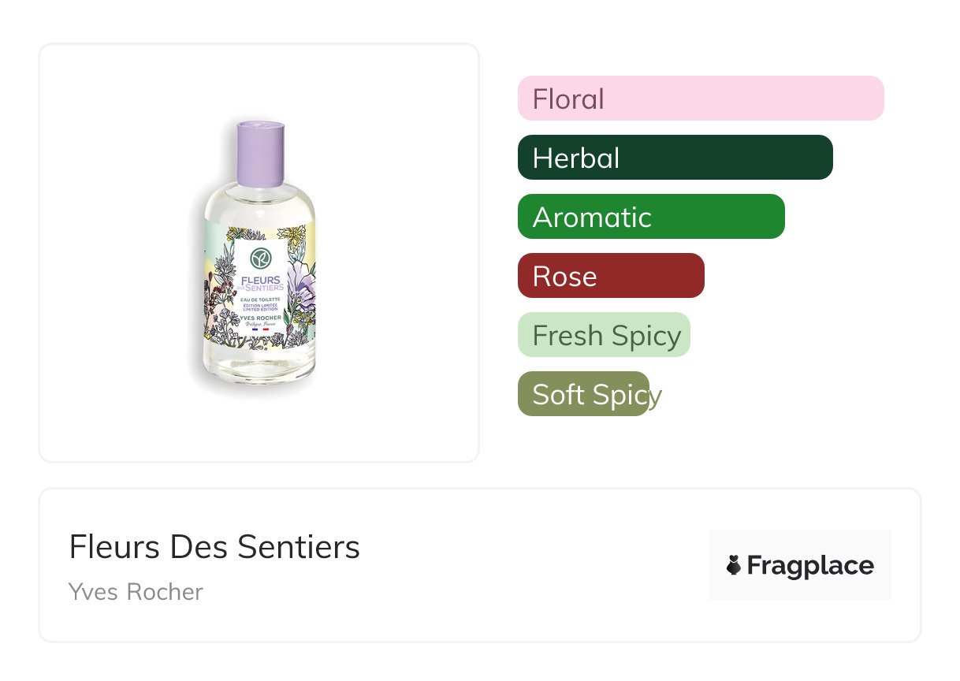Open the Fleurs Des Sentiers title
Screen dimensions: 960x681
click(214, 547)
